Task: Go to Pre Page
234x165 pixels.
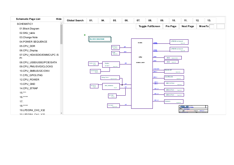Action: (171, 26)
